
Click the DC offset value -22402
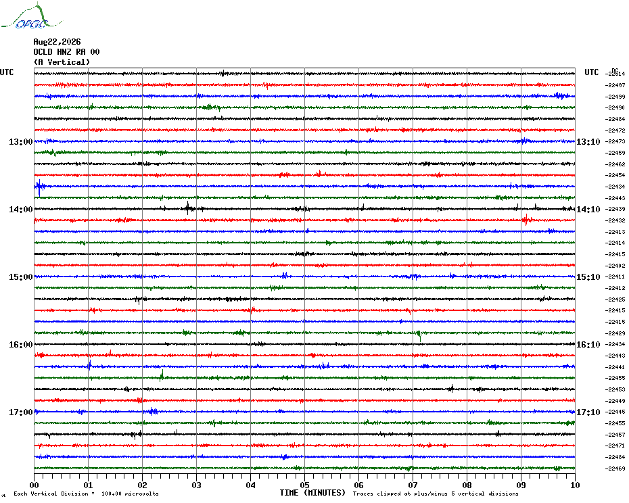coord(615,266)
